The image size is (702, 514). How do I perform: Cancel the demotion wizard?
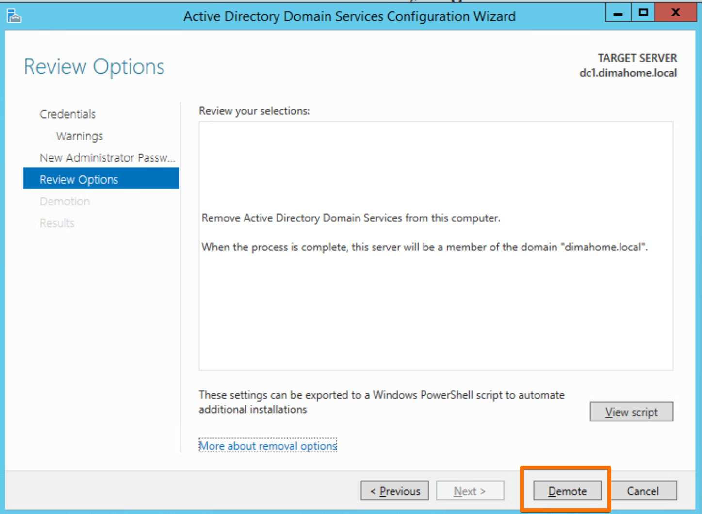(x=643, y=491)
